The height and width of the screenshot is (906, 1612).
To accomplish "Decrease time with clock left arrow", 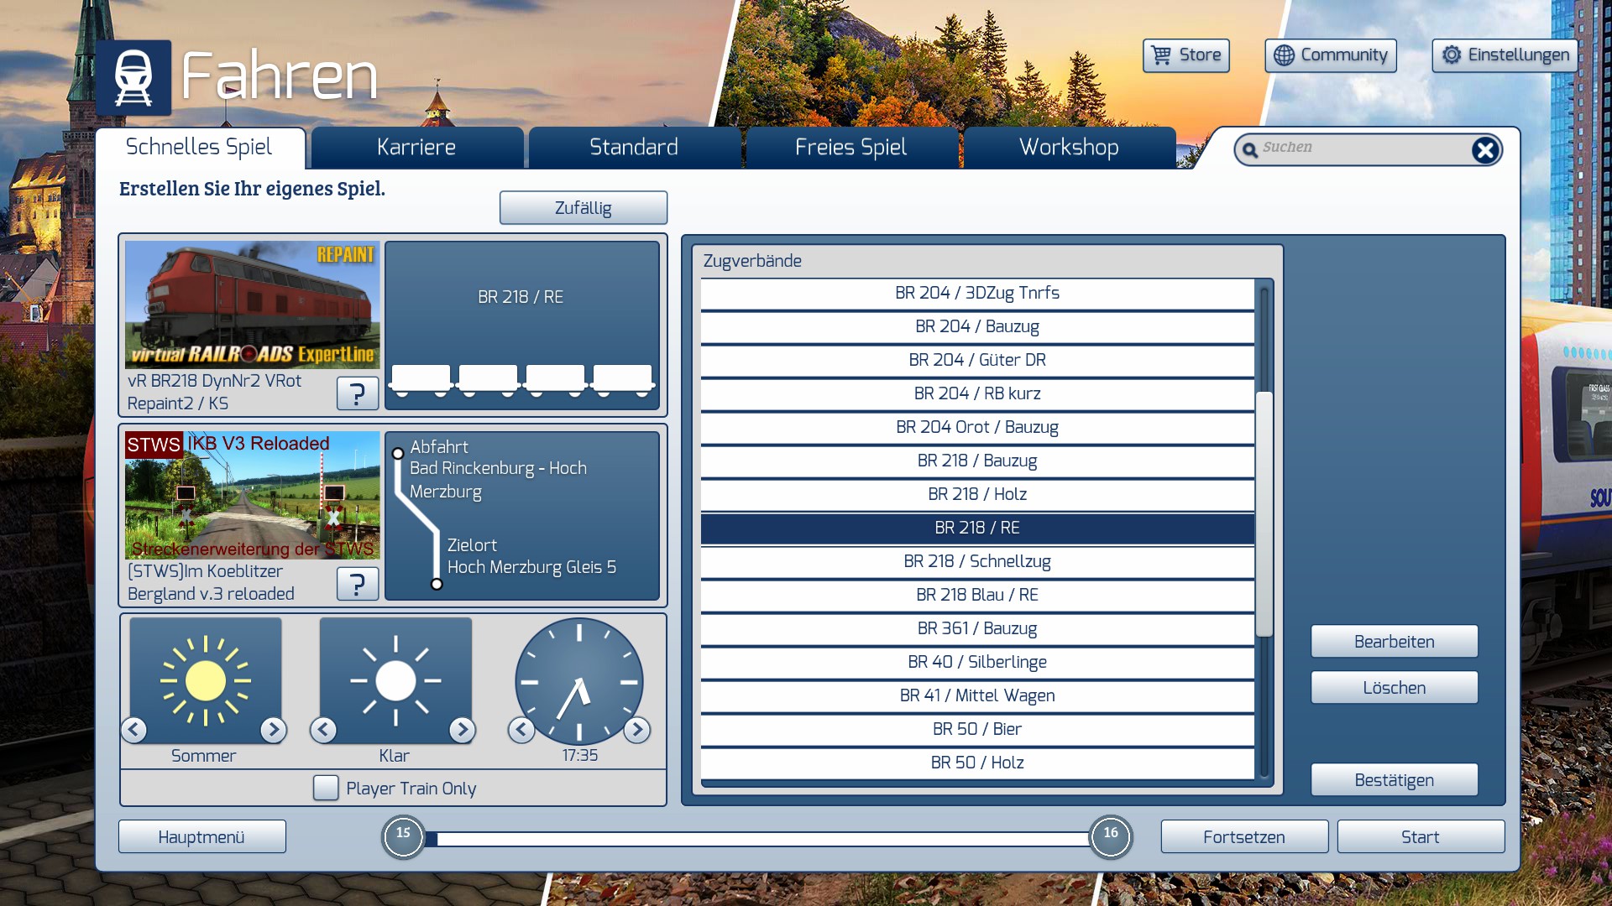I will [521, 730].
